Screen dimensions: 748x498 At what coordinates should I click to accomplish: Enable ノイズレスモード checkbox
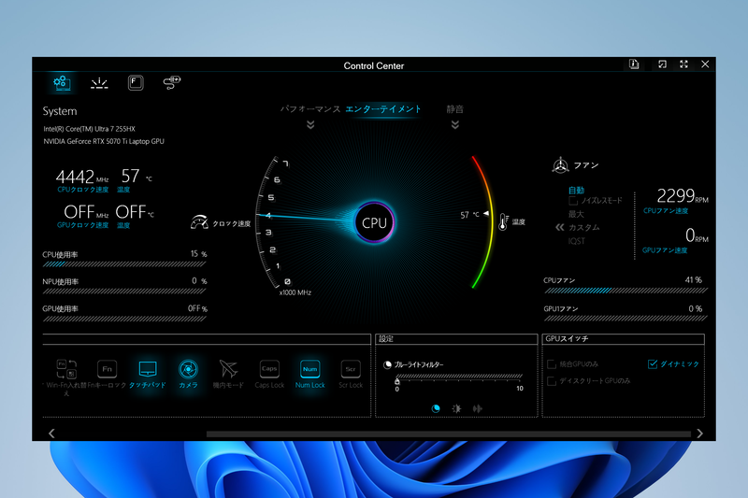point(573,201)
